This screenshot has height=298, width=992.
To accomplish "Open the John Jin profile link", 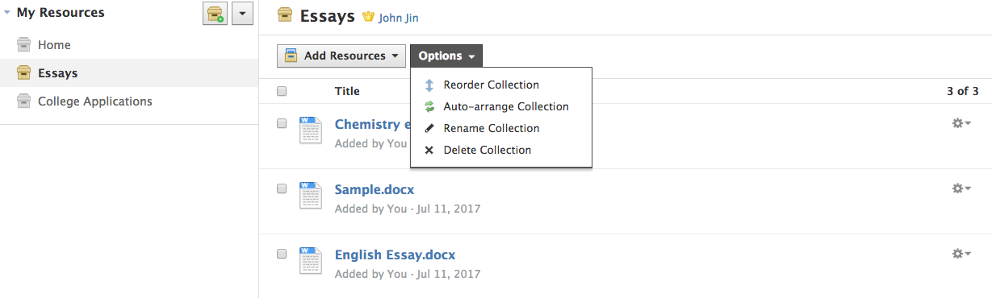I will click(x=399, y=18).
